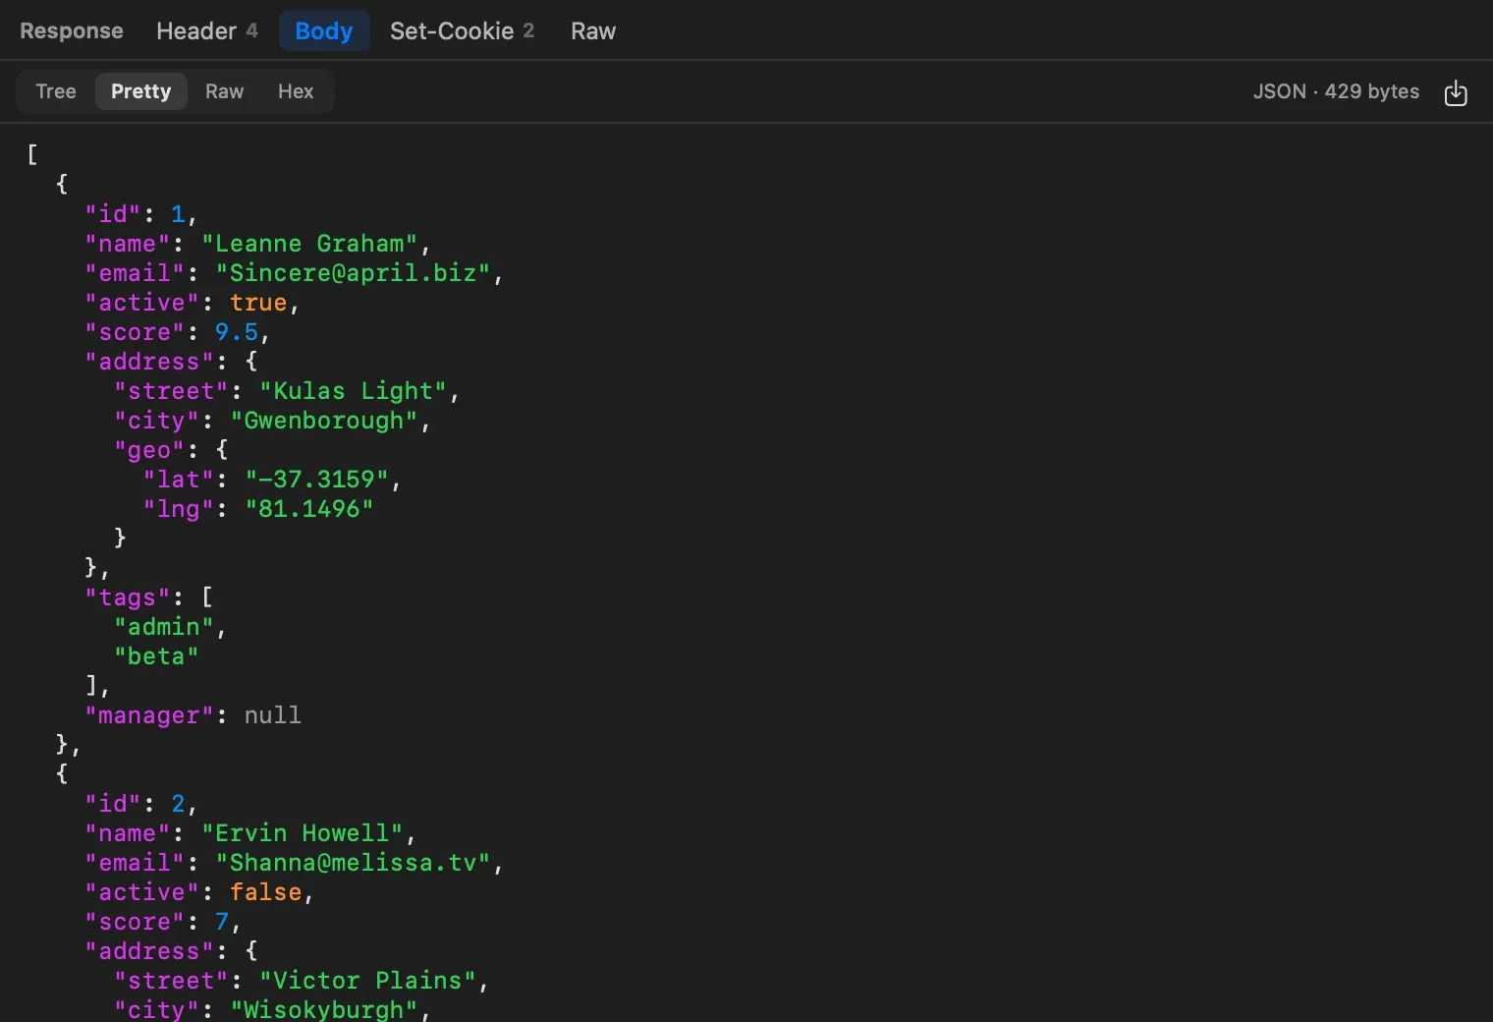1493x1022 pixels.
Task: Switch to Hex view mode
Action: coord(296,91)
